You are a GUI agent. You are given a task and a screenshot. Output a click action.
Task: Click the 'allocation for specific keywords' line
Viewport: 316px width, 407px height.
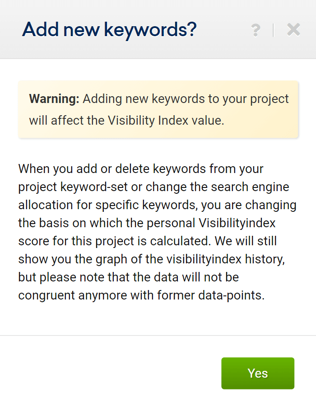tap(157, 205)
